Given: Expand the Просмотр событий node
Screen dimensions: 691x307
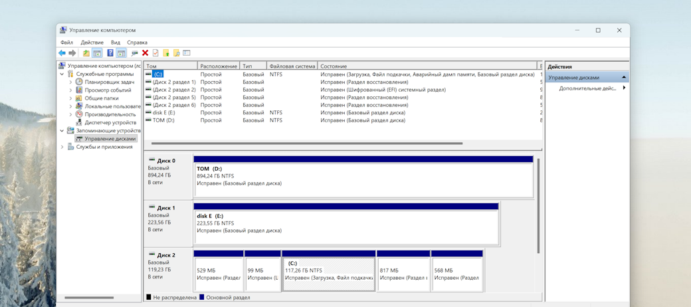Looking at the screenshot, I should tap(70, 90).
